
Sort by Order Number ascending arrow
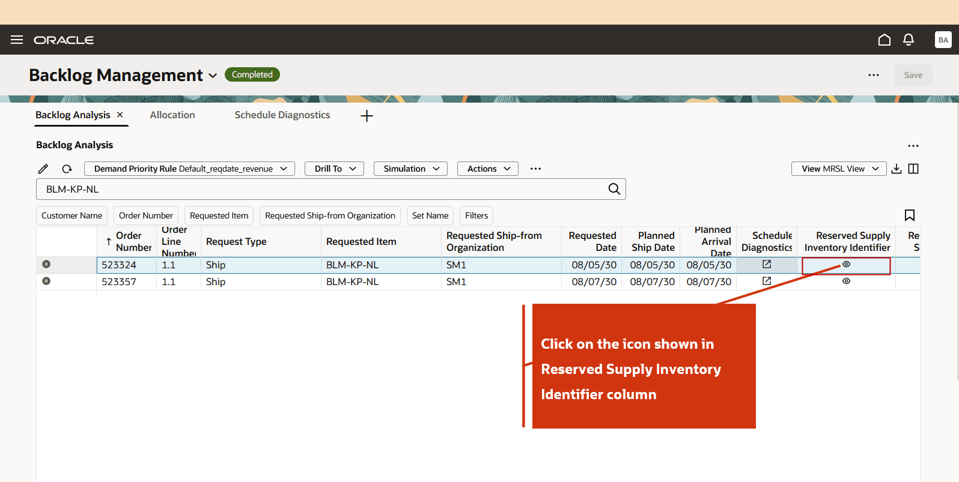coord(109,242)
